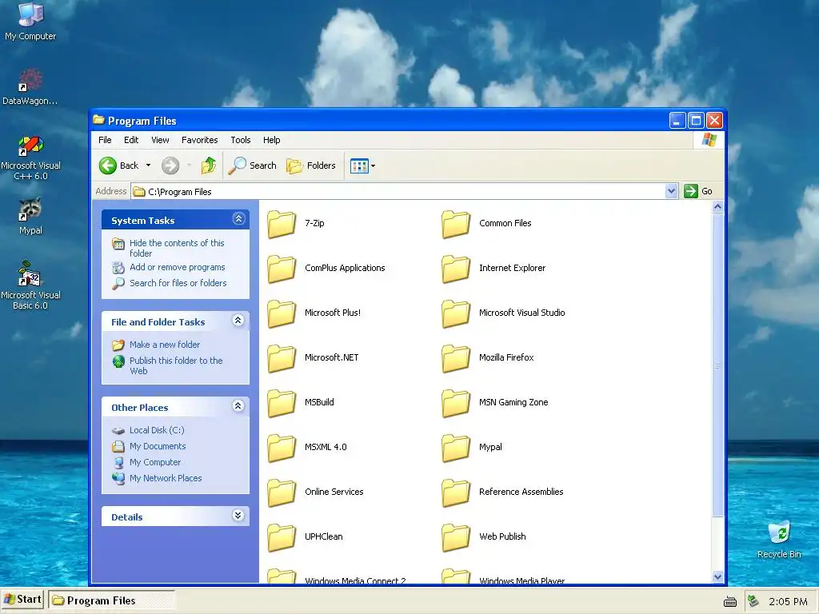Expand the Details panel
819x614 pixels.
coord(238,516)
